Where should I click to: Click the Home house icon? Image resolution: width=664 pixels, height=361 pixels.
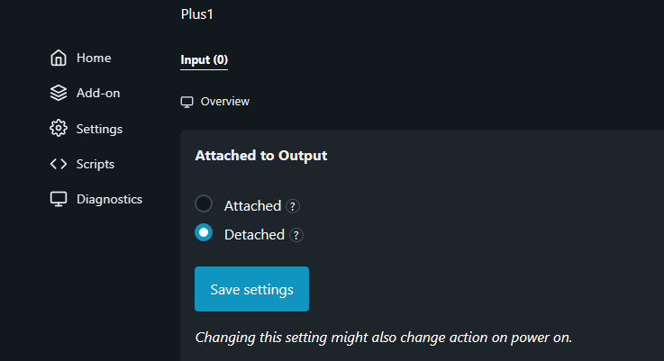59,59
